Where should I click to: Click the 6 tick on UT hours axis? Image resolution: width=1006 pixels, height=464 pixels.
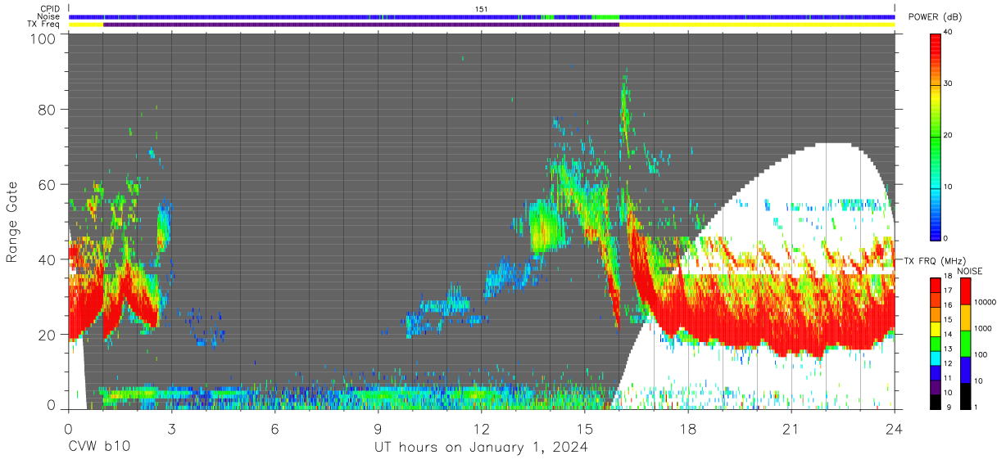(x=275, y=428)
